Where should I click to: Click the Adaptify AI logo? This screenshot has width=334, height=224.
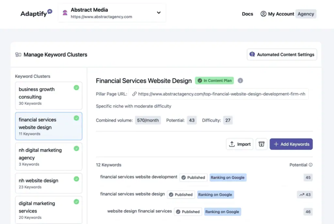click(36, 13)
